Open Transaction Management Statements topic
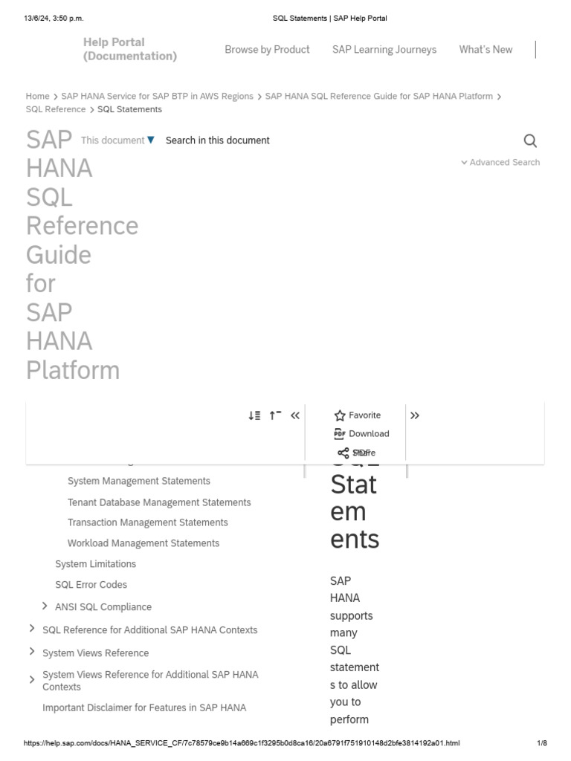 [x=147, y=522]
